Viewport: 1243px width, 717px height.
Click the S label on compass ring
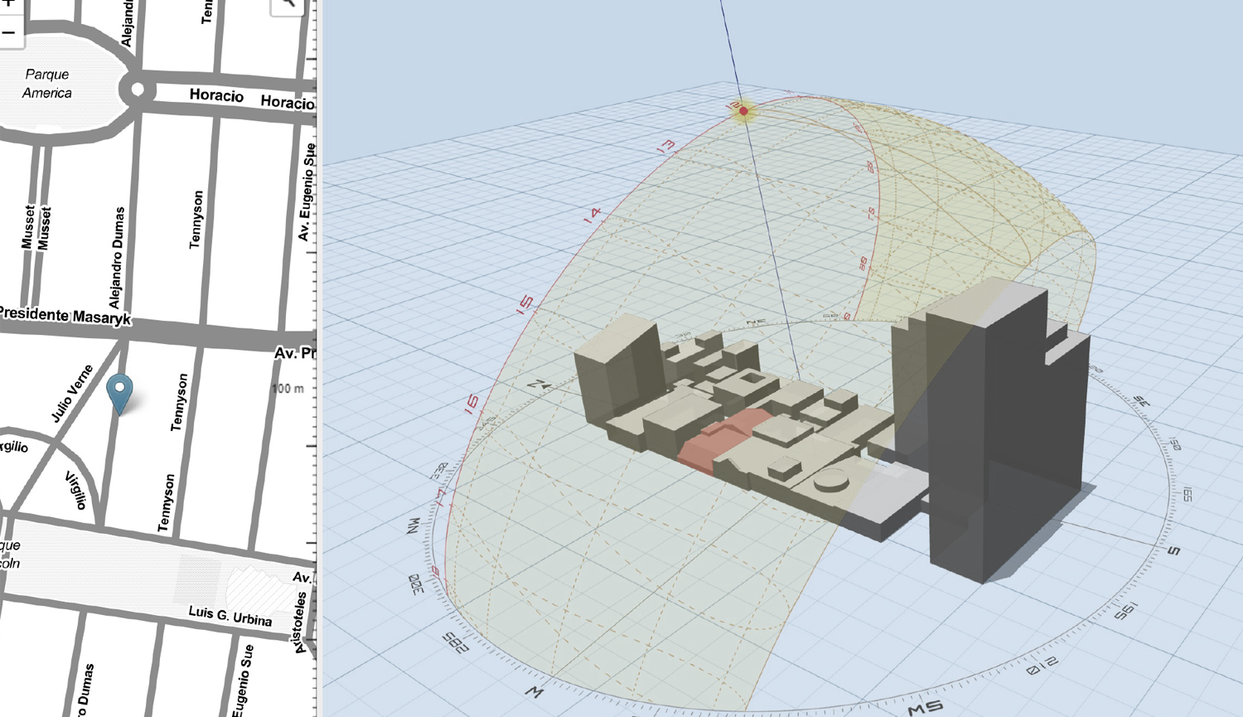click(1173, 550)
